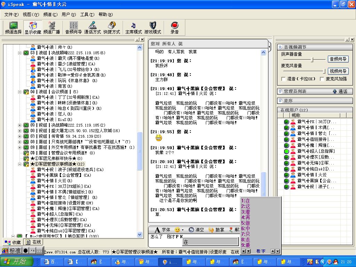Select 通话方式 microphone toolbar icon
Screen dimensions: 356x267
92,28
